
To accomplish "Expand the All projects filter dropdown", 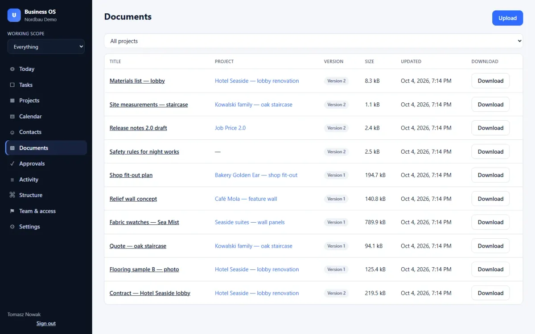I will [x=313, y=41].
